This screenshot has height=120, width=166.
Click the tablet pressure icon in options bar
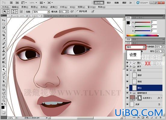point(93,11)
